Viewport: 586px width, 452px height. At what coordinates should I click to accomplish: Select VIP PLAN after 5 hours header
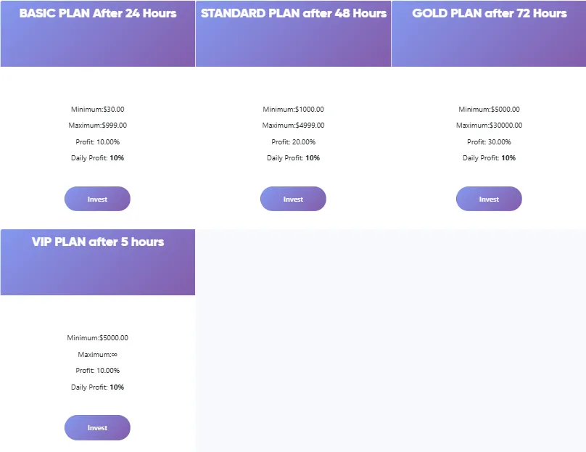point(98,242)
